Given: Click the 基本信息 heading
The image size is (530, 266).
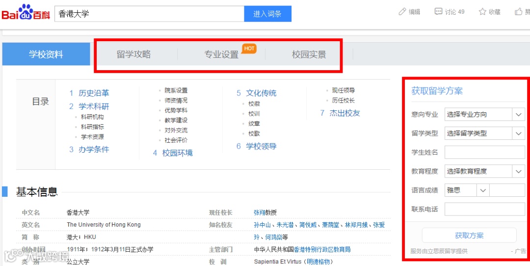Looking at the screenshot, I should click(37, 191).
